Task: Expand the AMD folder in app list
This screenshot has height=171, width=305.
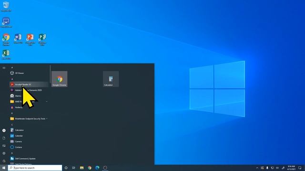Action: [x=29, y=102]
